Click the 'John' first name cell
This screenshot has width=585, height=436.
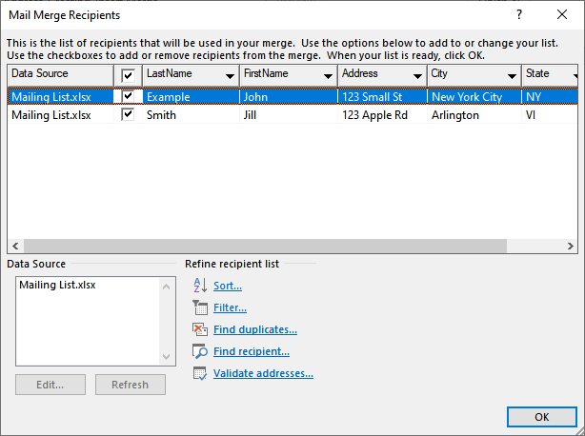pos(289,96)
